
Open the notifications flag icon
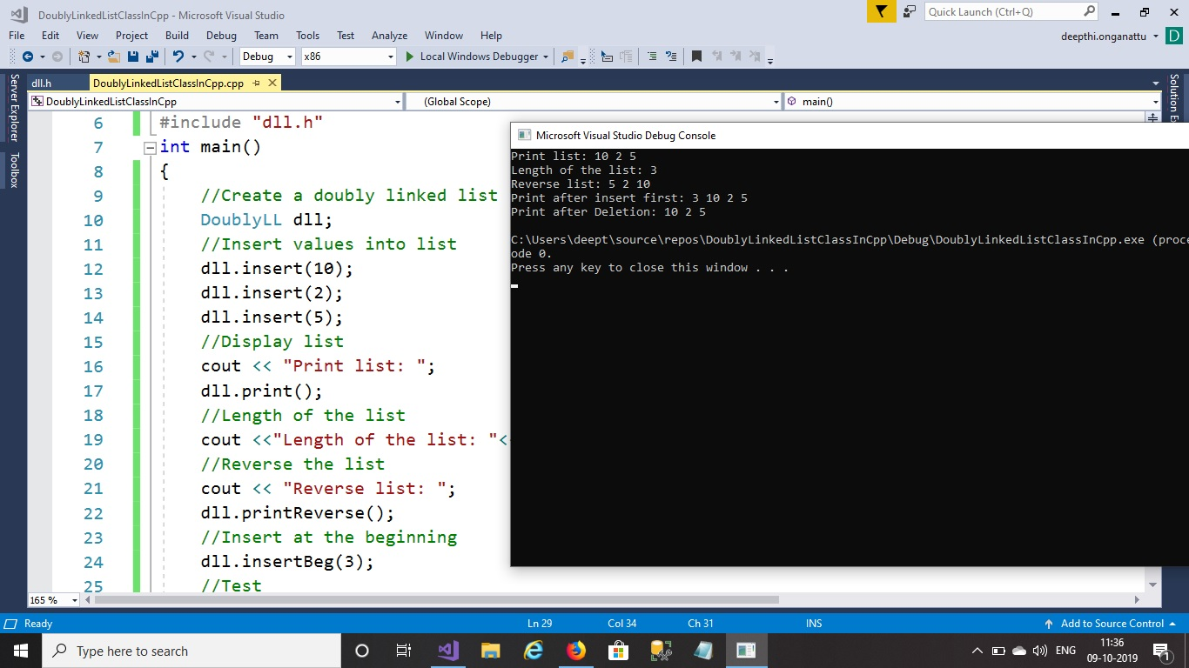(882, 11)
